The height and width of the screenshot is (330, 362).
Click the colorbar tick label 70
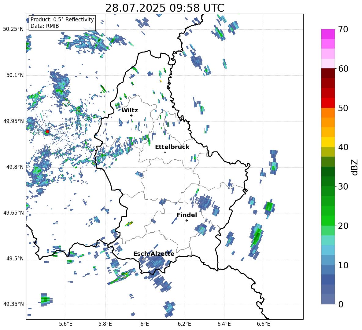tap(343, 30)
